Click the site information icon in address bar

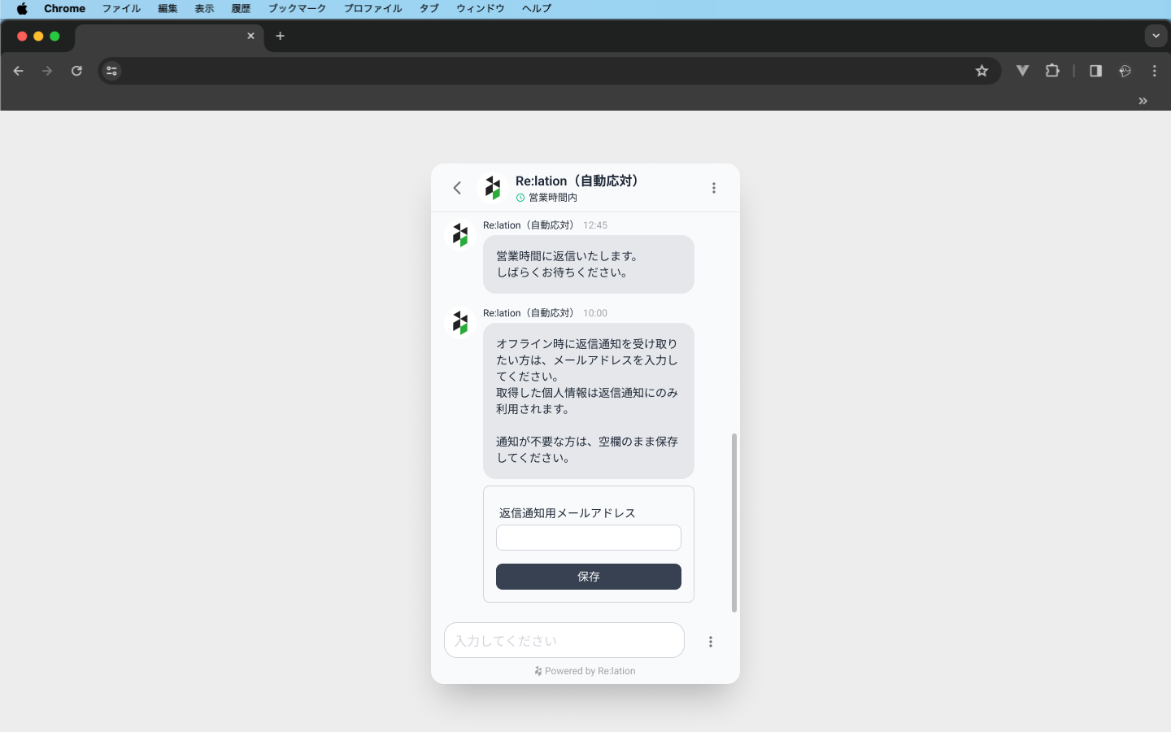pos(112,71)
